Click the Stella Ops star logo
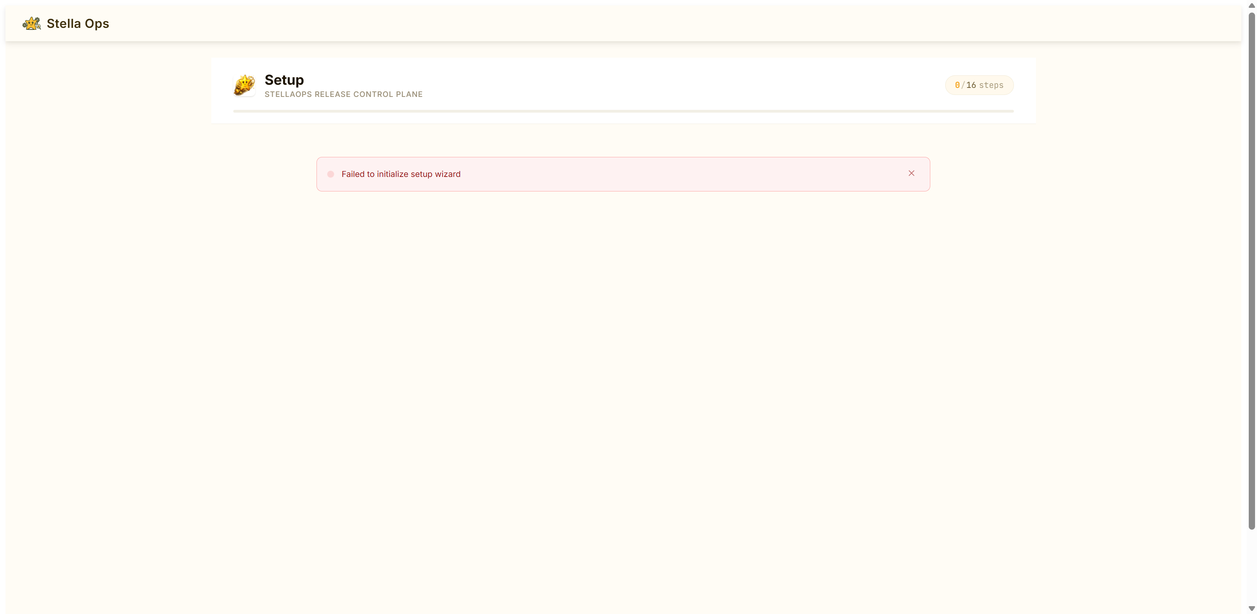 pos(32,24)
